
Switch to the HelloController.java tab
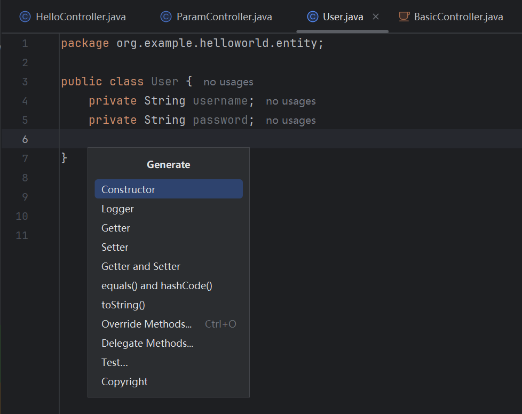coord(81,17)
